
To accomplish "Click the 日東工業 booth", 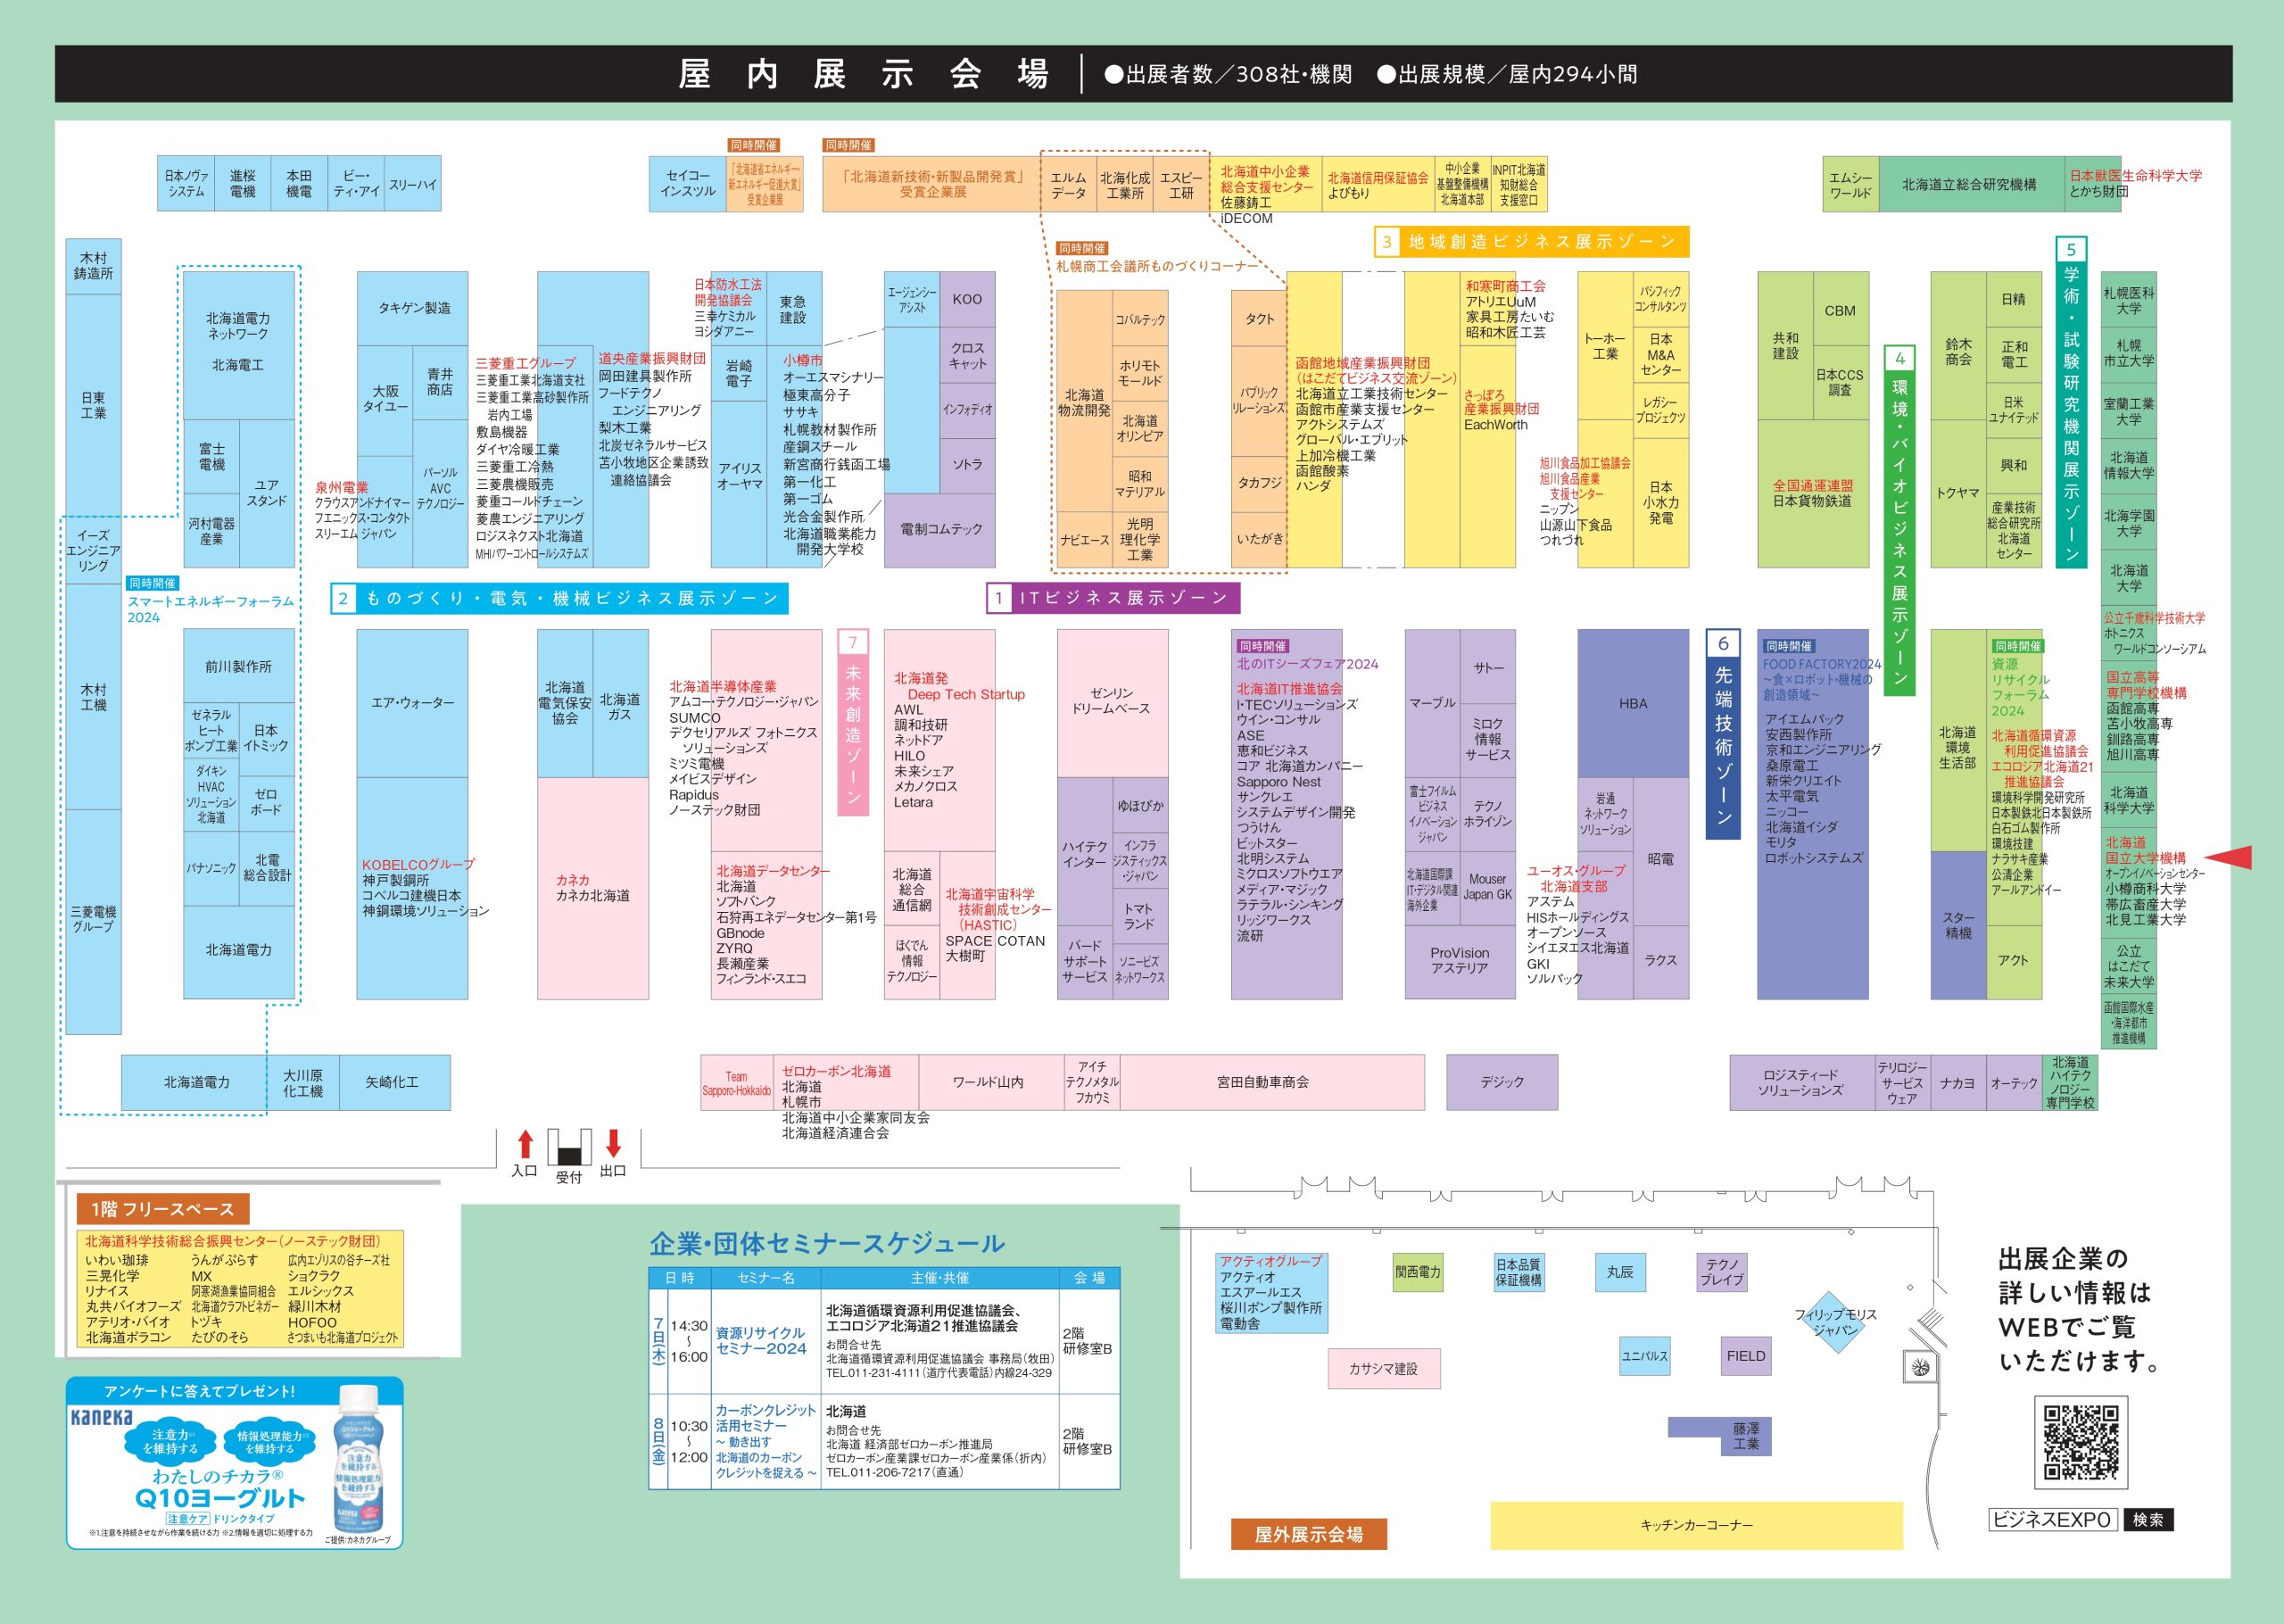I will (x=93, y=405).
